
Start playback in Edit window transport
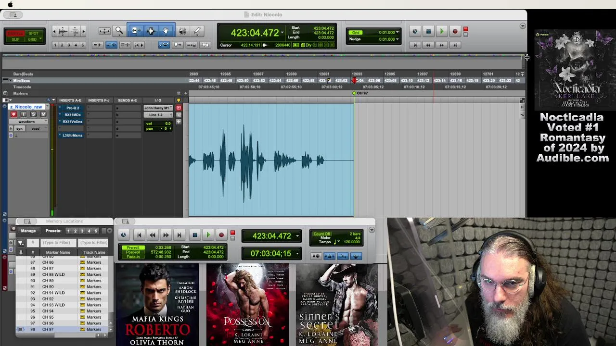pos(441,32)
